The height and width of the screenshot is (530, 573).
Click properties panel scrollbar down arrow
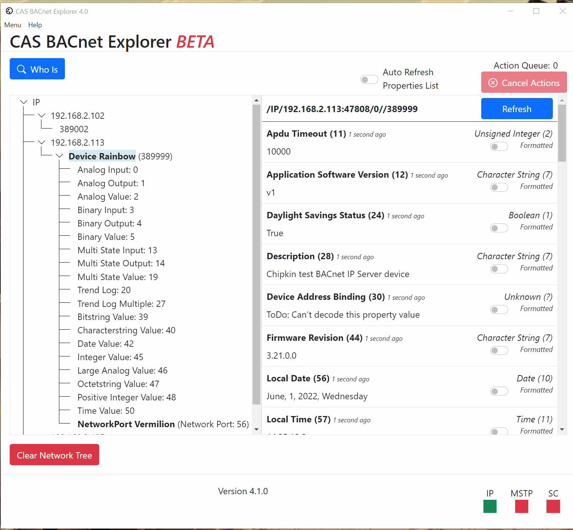(562, 429)
